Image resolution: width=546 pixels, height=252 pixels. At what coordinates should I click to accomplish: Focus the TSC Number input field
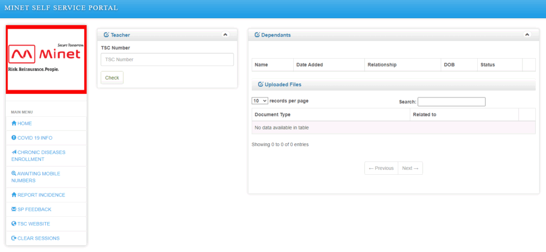click(167, 60)
